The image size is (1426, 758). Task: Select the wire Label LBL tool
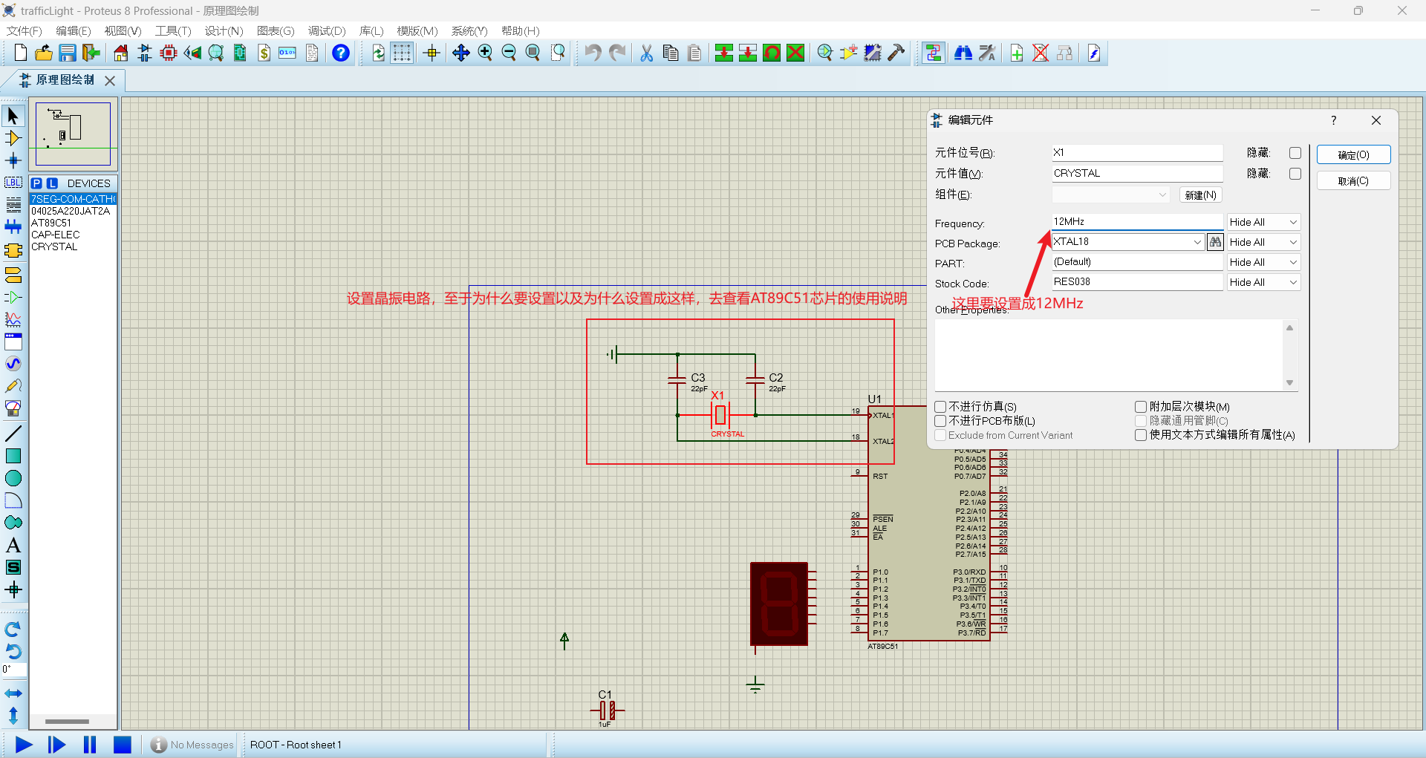pos(13,183)
